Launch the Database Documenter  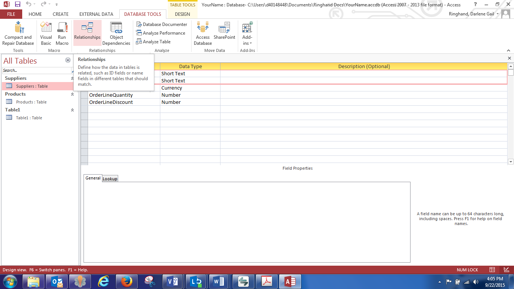click(161, 24)
